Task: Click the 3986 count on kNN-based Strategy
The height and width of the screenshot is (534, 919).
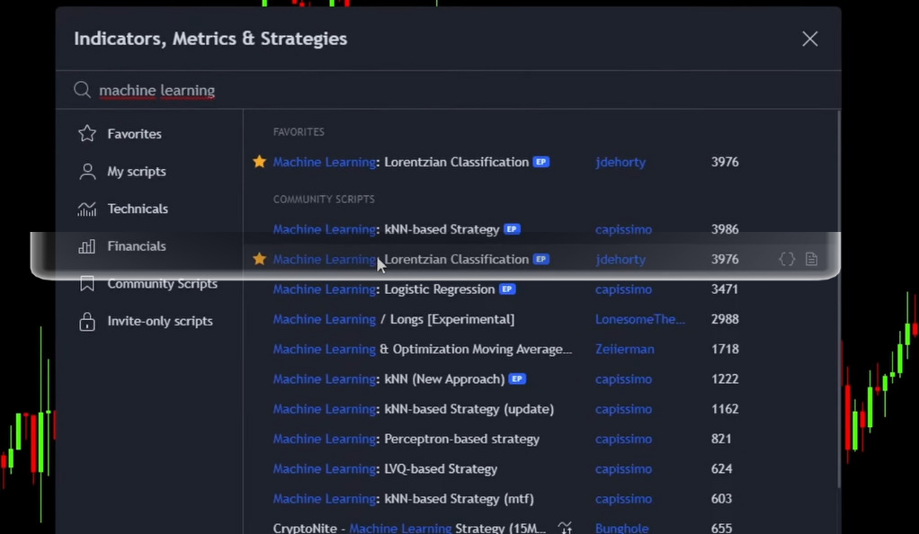Action: click(x=725, y=229)
